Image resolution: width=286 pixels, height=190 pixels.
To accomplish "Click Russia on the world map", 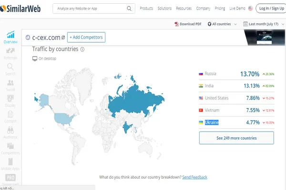I will click(135, 100).
